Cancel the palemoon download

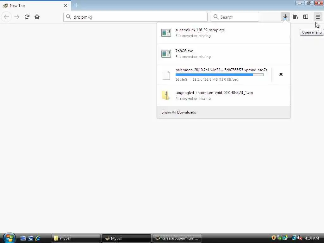click(281, 74)
